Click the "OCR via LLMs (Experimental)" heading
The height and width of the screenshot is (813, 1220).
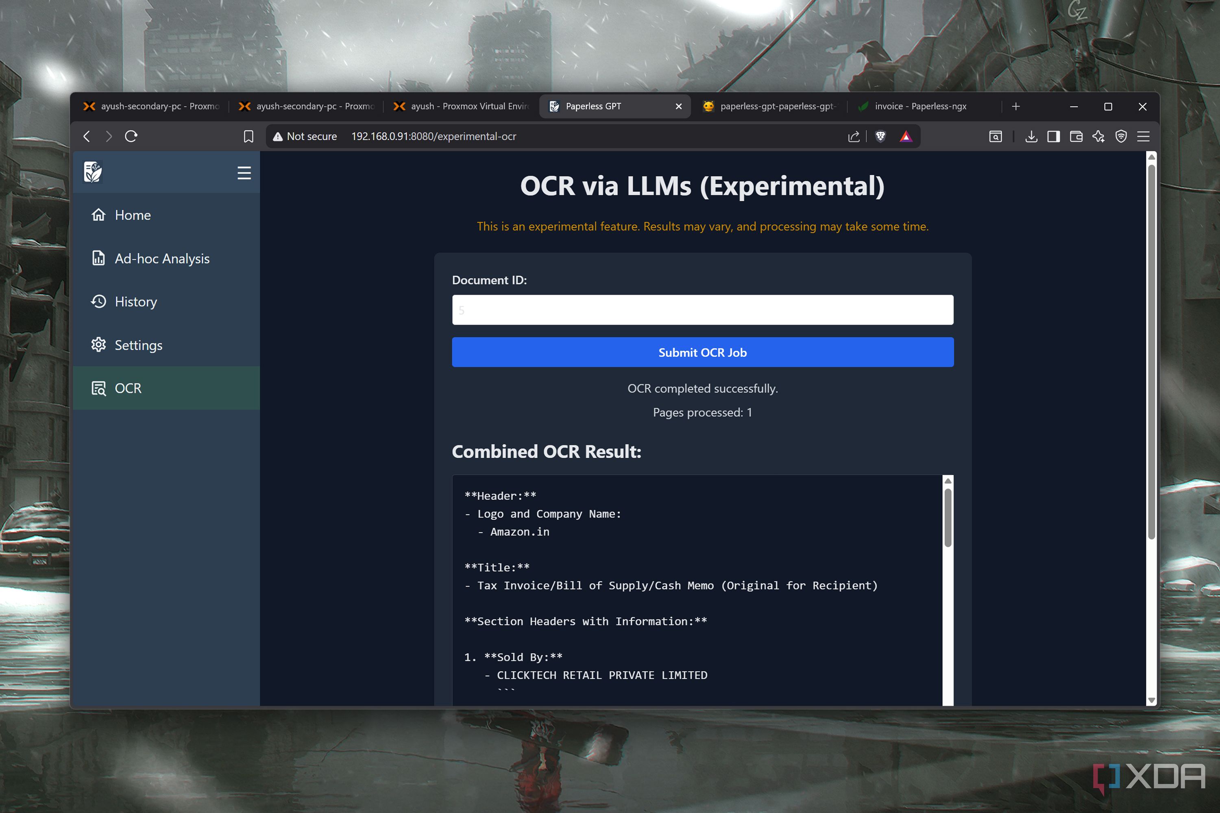pyautogui.click(x=702, y=186)
